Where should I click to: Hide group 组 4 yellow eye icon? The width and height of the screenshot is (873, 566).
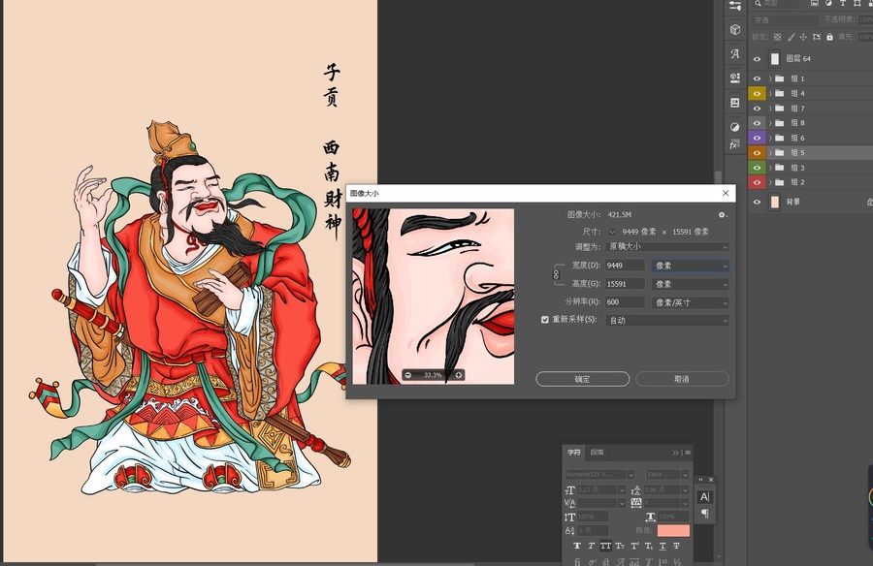click(x=757, y=93)
